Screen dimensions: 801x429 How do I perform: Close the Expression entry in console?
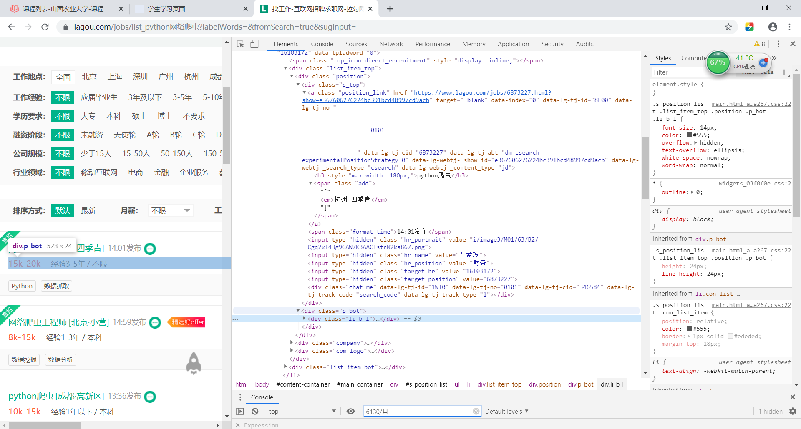coord(238,425)
